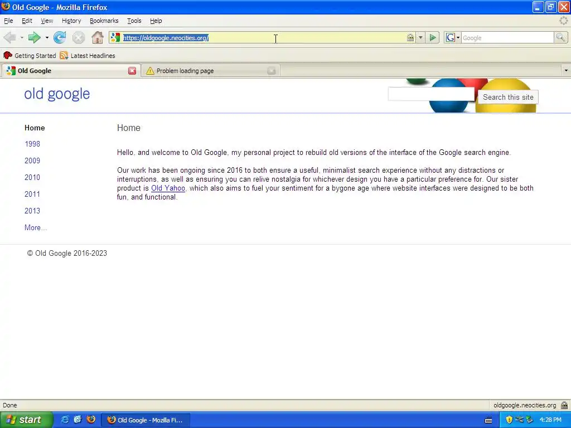Click the security shield tray icon

pyautogui.click(x=509, y=420)
